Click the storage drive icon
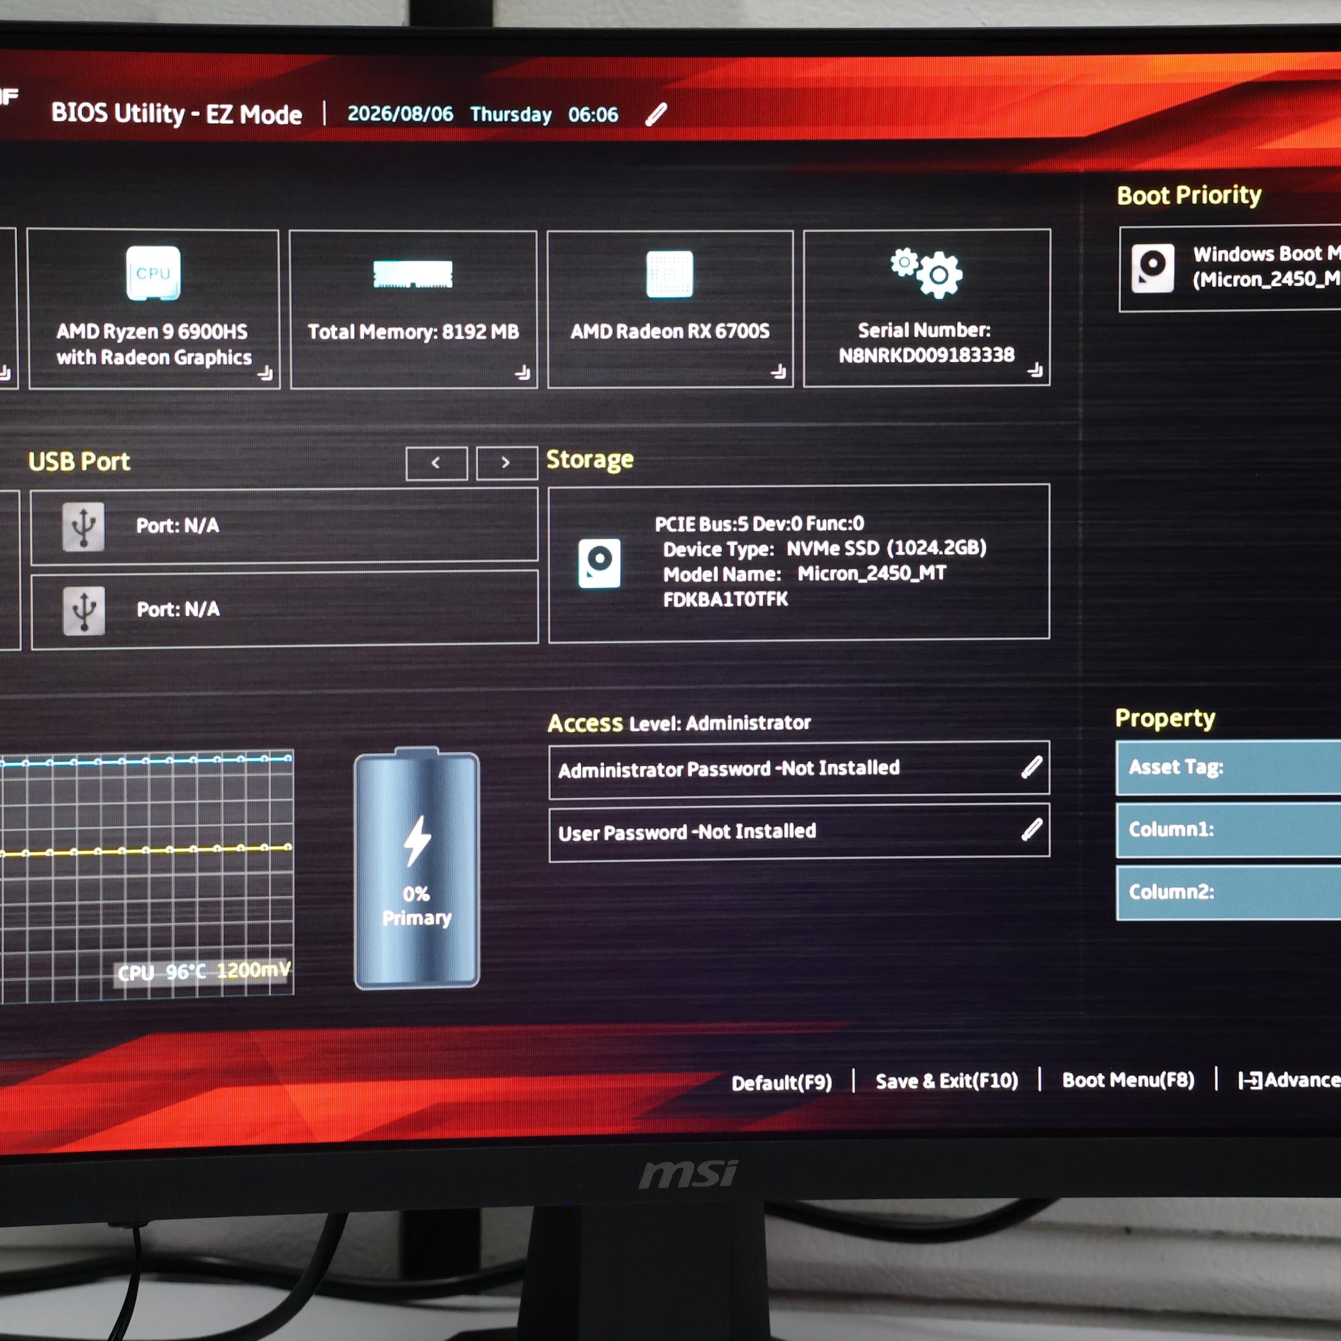1341x1341 pixels. point(600,563)
